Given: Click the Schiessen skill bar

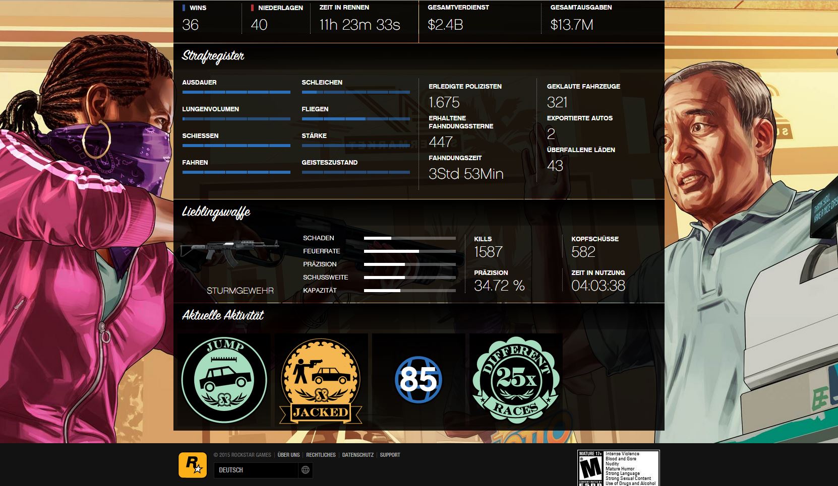Looking at the screenshot, I should coord(236,146).
